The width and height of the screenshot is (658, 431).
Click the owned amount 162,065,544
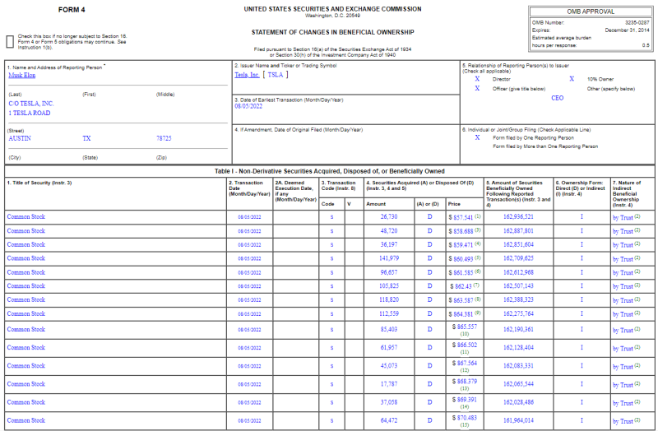tap(518, 384)
